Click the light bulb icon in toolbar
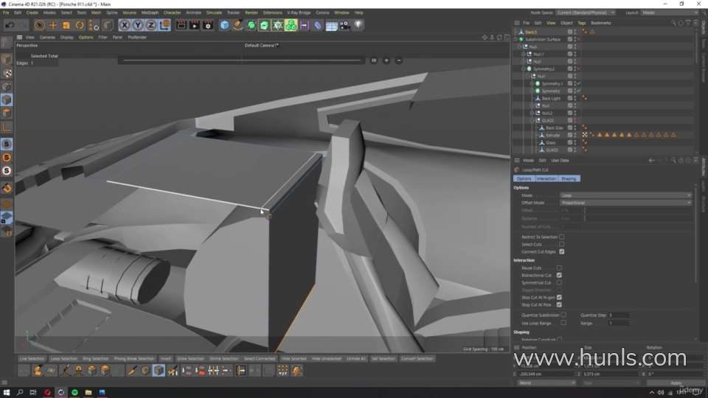Viewport: 708px width, 398px height. coord(358,25)
